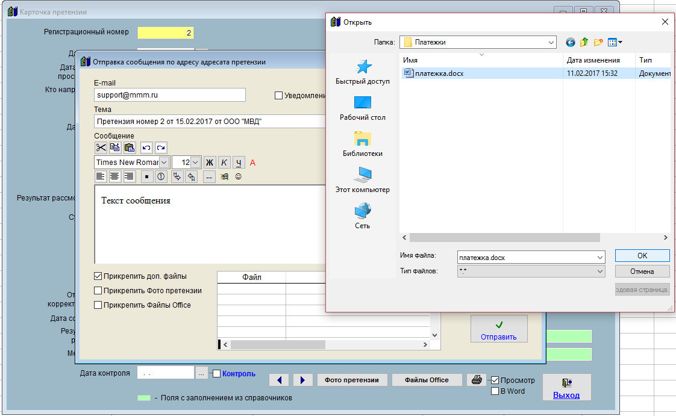Image resolution: width=676 pixels, height=416 pixels.
Task: Click the printer icon
Action: (477, 380)
